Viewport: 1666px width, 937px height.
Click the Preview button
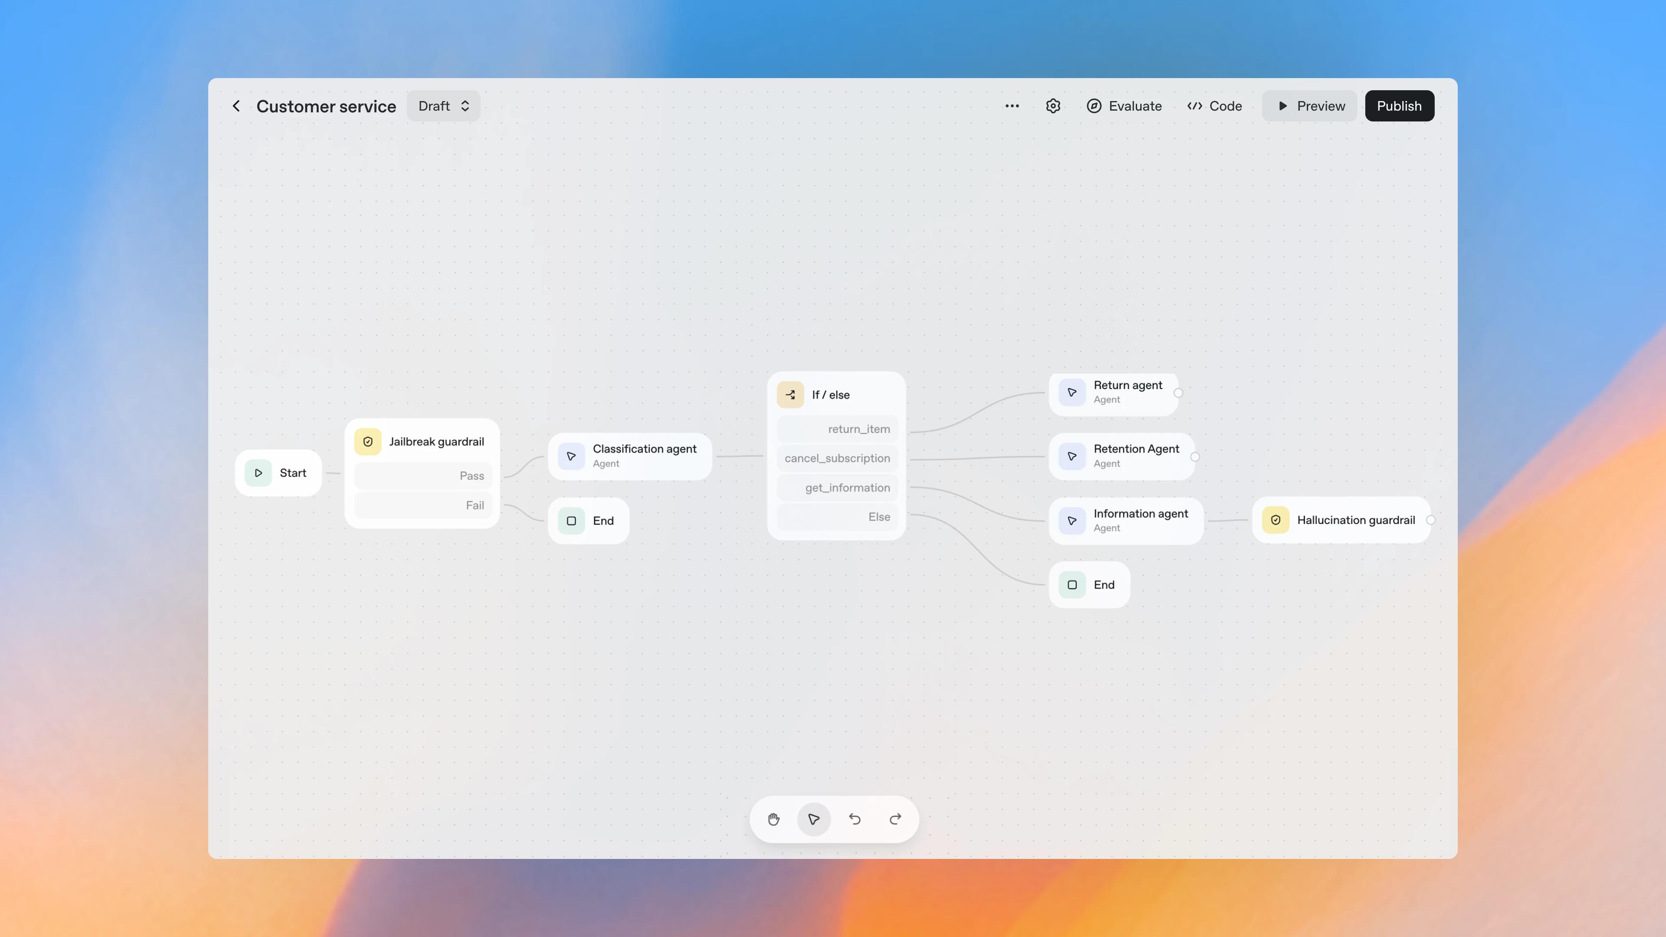[1309, 105]
